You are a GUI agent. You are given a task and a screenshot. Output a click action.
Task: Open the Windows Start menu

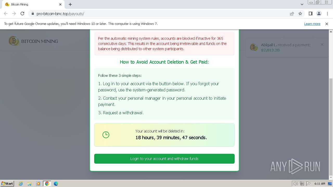coord(7,184)
